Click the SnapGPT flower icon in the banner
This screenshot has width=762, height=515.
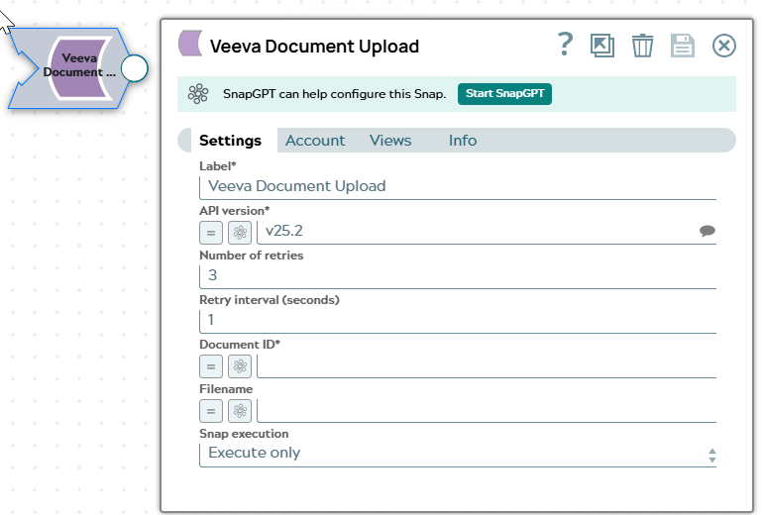[198, 94]
